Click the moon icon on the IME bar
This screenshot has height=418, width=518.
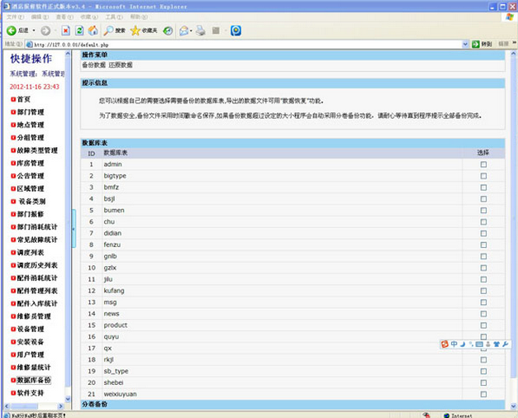click(x=463, y=344)
